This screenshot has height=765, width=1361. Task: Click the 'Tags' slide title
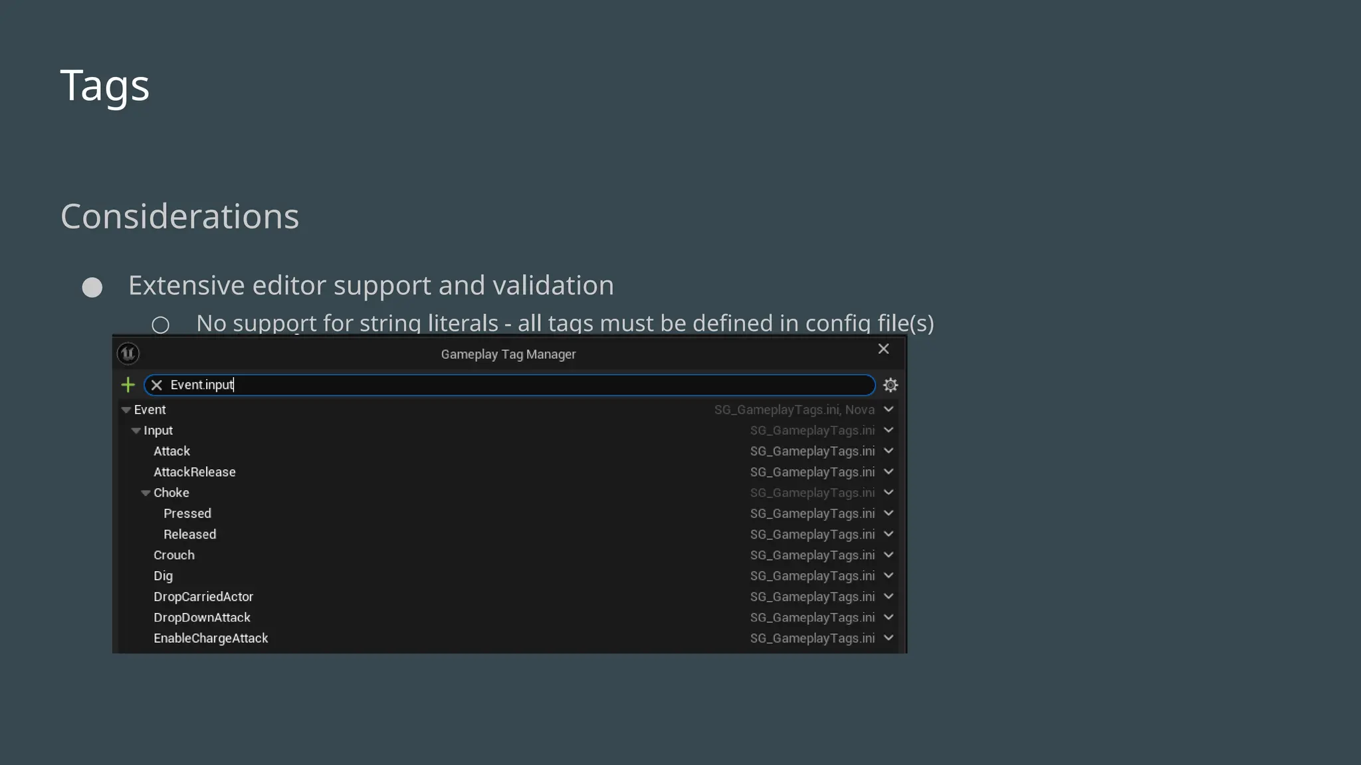[105, 86]
